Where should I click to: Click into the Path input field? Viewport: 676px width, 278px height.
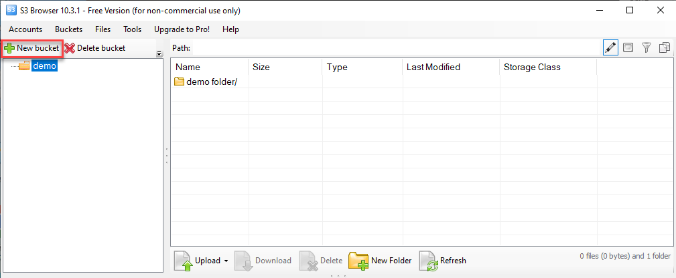395,48
